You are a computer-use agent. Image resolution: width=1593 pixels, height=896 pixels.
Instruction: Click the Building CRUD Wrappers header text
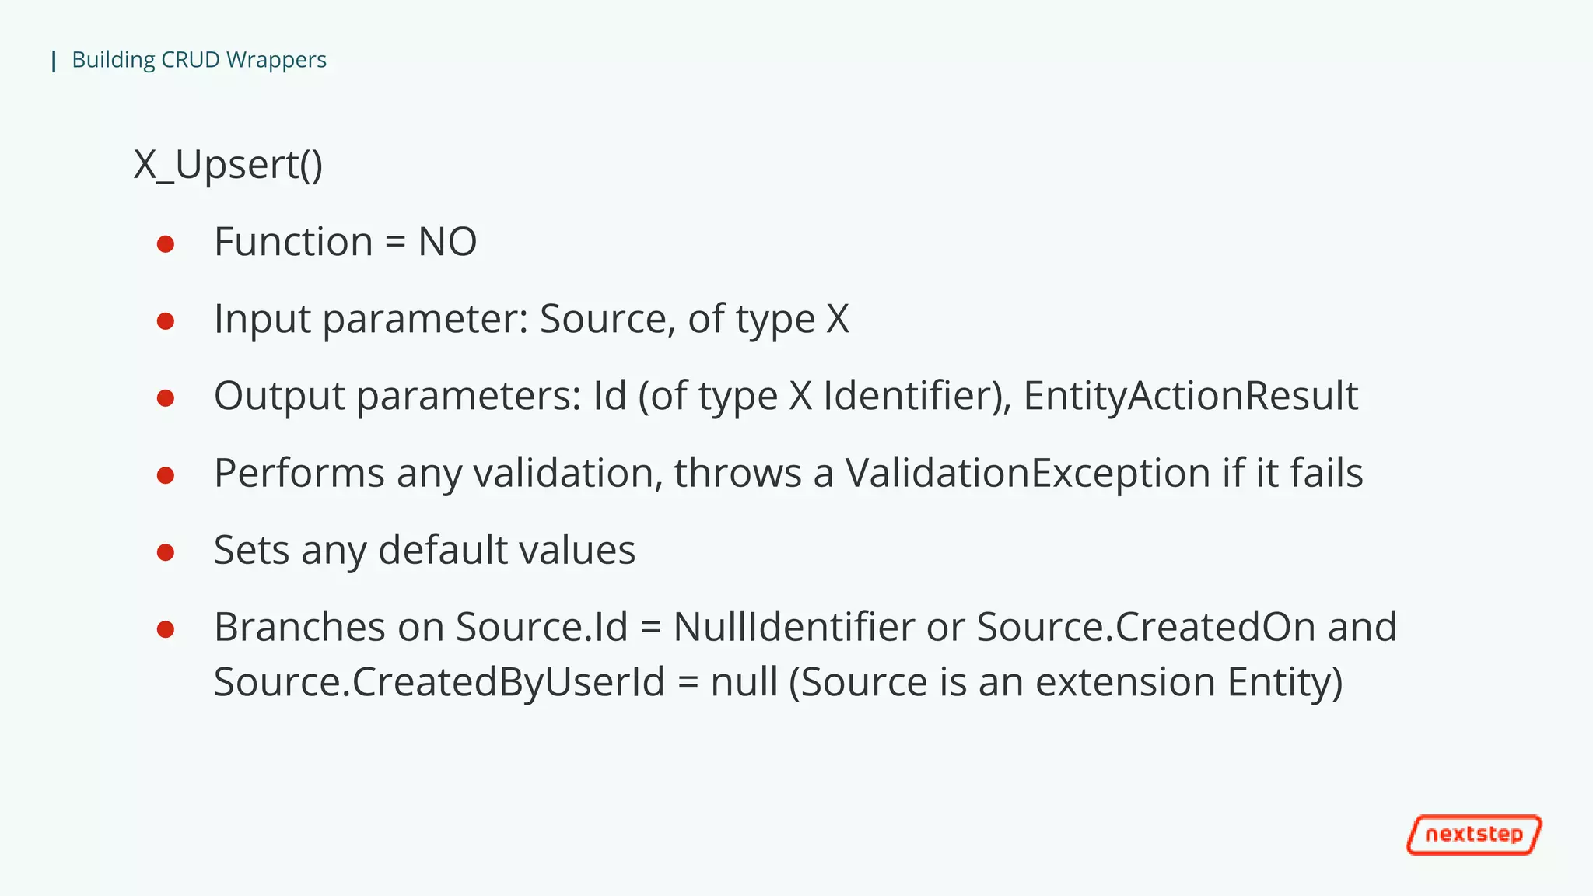pyautogui.click(x=199, y=60)
